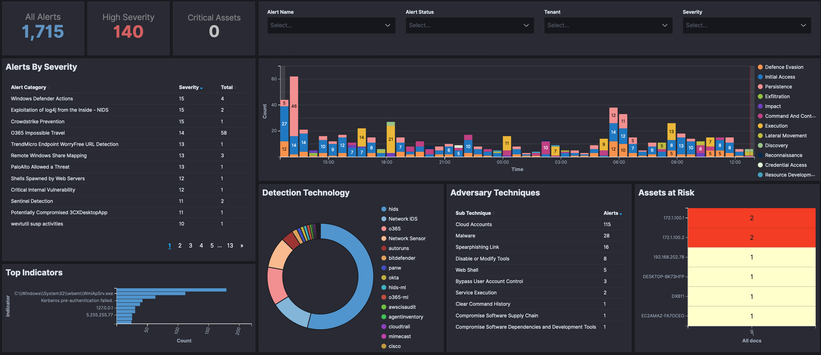Click the tall 46 Persistence bar segment
The width and height of the screenshot is (821, 355).
tap(294, 106)
